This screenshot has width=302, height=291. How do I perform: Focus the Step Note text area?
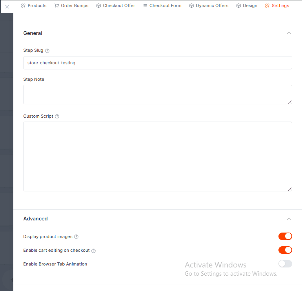tap(157, 95)
